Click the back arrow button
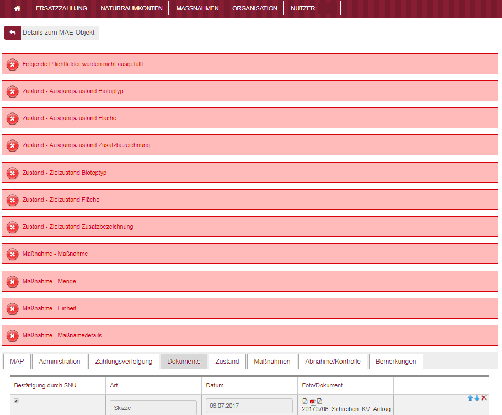The height and width of the screenshot is (415, 502). [12, 33]
